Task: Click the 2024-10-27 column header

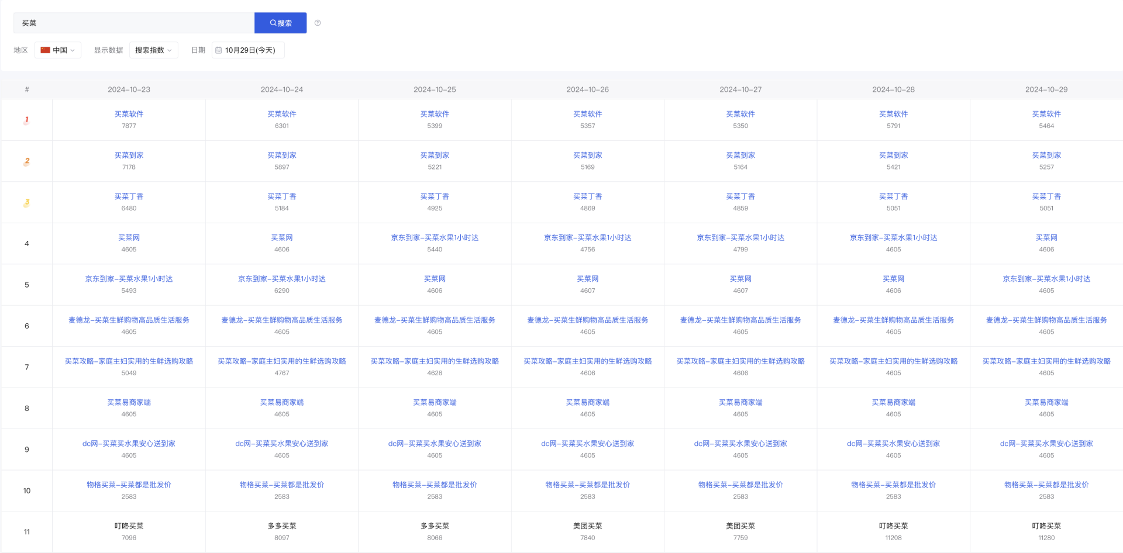Action: pyautogui.click(x=740, y=89)
